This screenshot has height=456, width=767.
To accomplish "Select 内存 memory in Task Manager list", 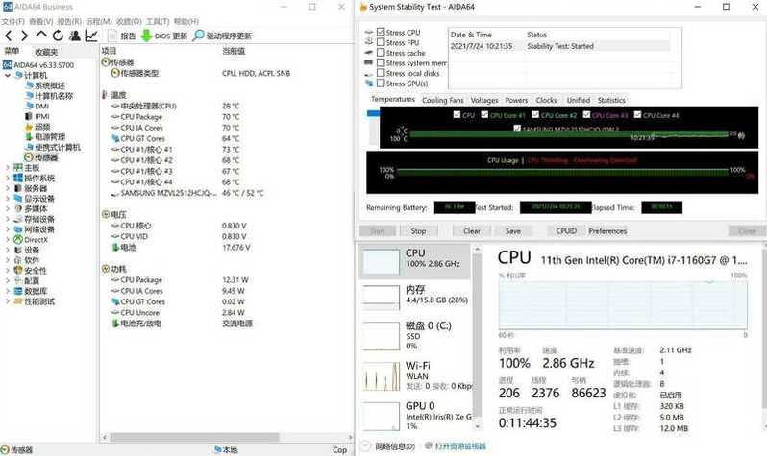I will (415, 296).
